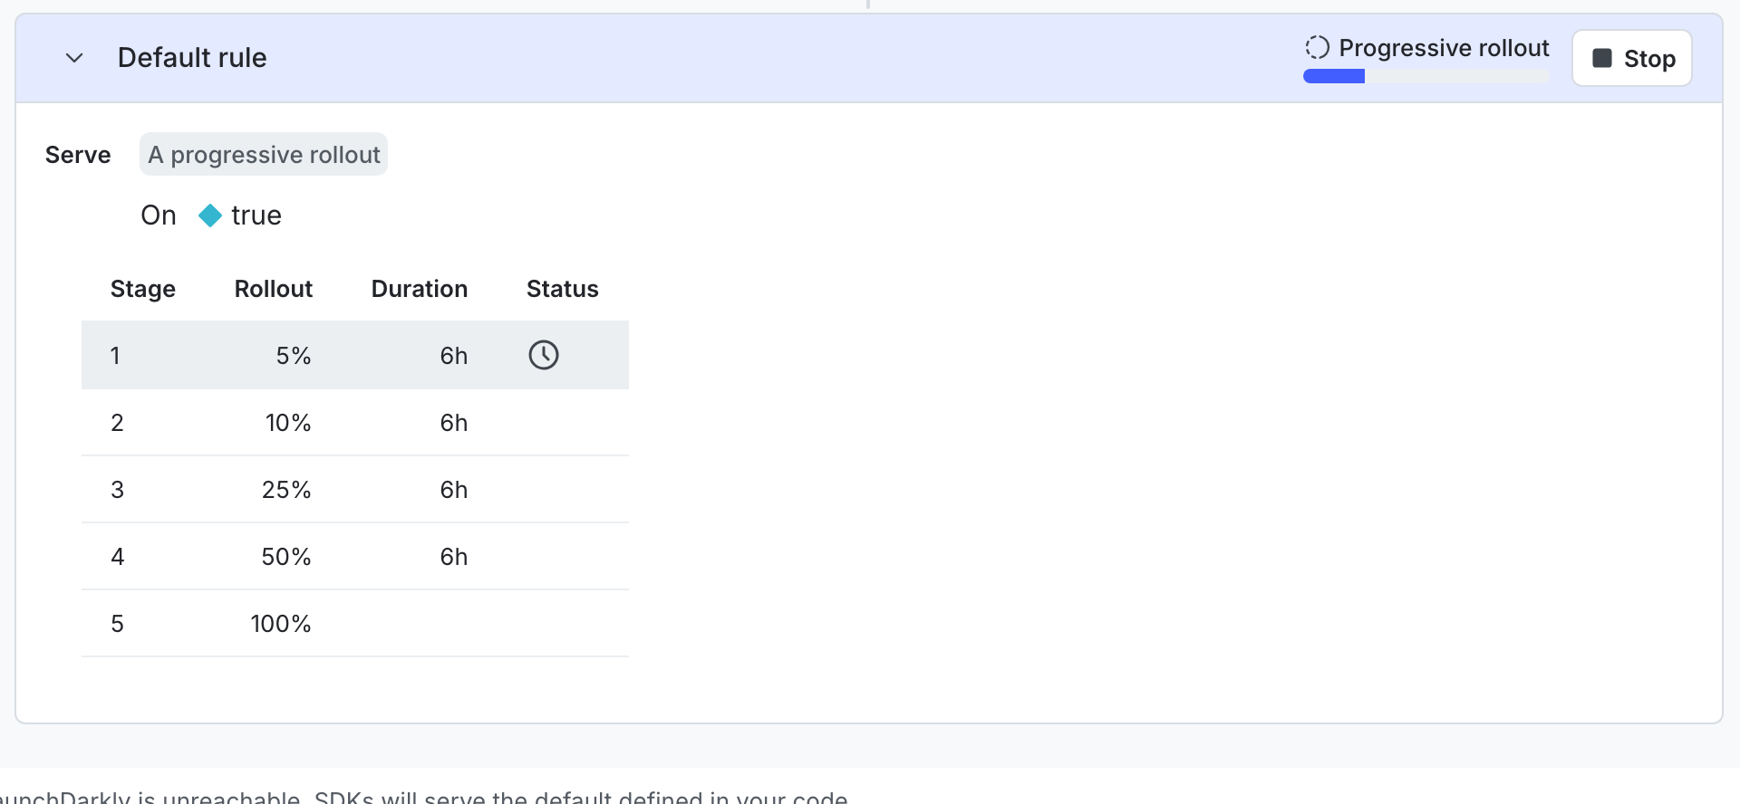
Task: Click the blue diamond variation icon
Action: pyautogui.click(x=210, y=215)
